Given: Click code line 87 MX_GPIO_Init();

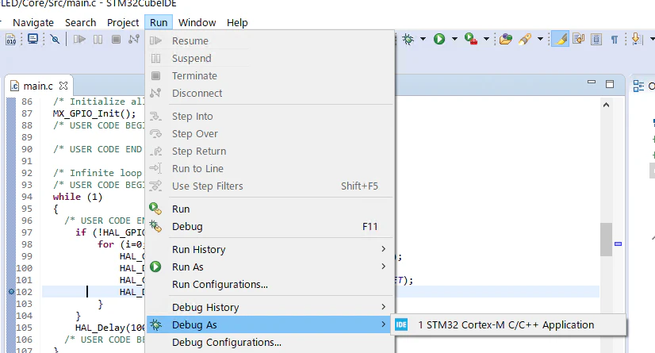Looking at the screenshot, I should click(94, 113).
